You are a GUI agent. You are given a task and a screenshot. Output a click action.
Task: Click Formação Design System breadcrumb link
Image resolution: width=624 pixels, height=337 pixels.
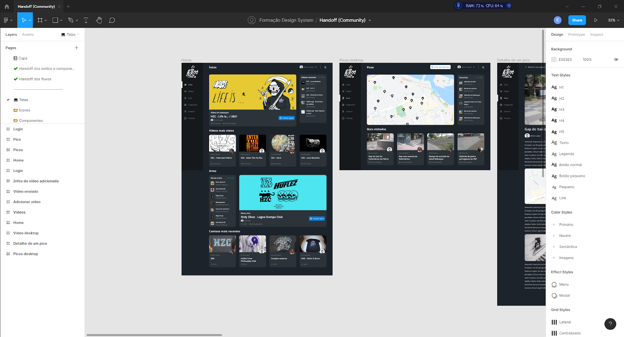pos(286,20)
